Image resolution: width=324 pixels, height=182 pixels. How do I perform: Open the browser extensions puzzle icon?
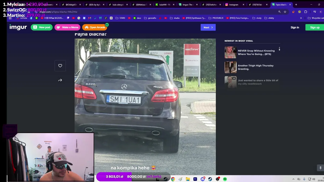coord(306,12)
